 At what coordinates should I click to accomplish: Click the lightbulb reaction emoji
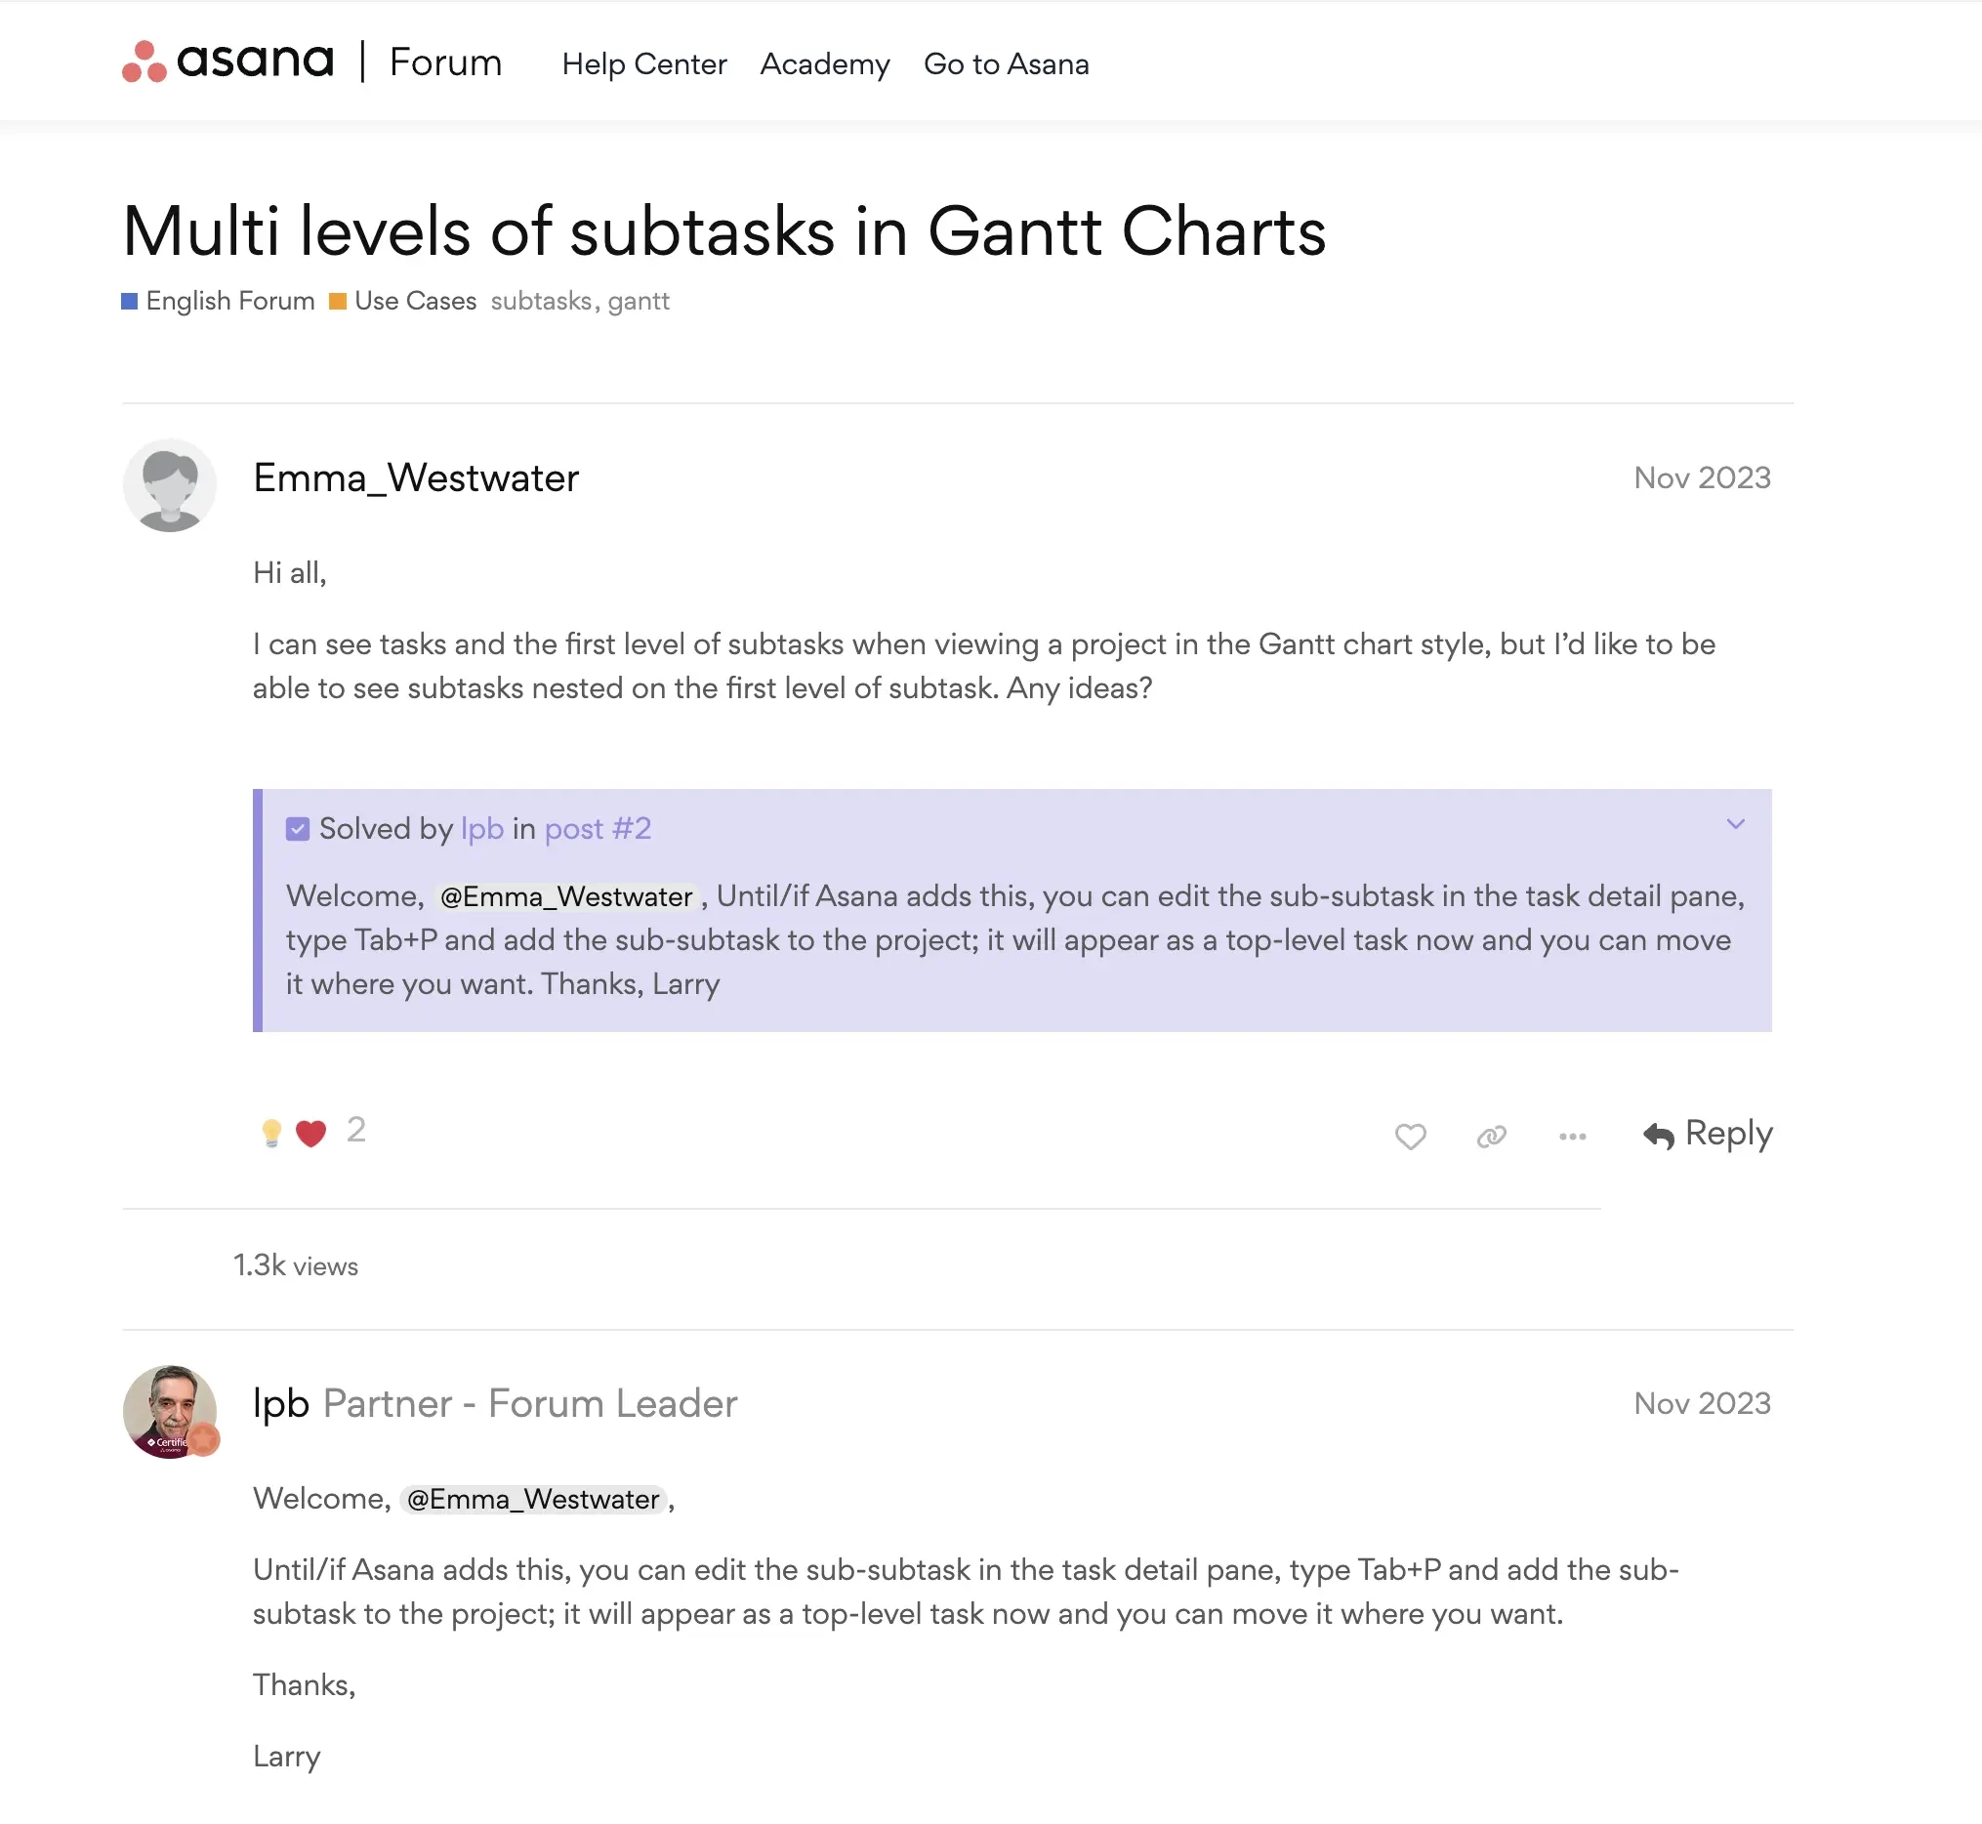pos(269,1131)
